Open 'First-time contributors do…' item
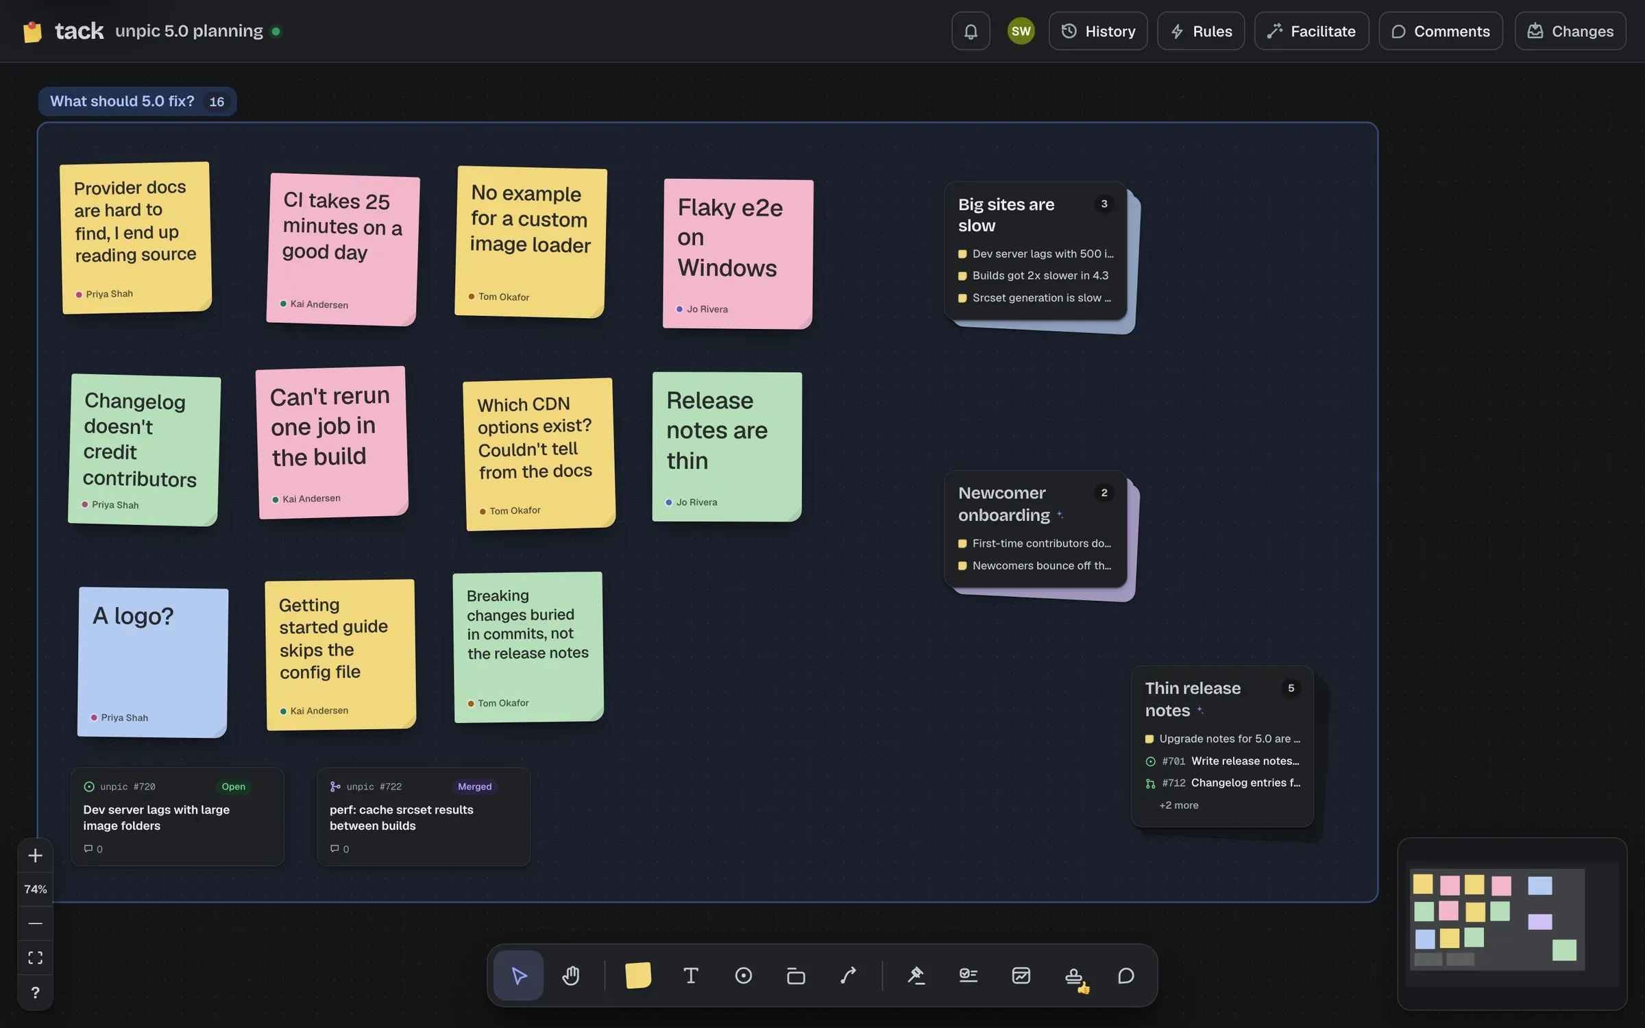1645x1028 pixels. (x=1035, y=543)
